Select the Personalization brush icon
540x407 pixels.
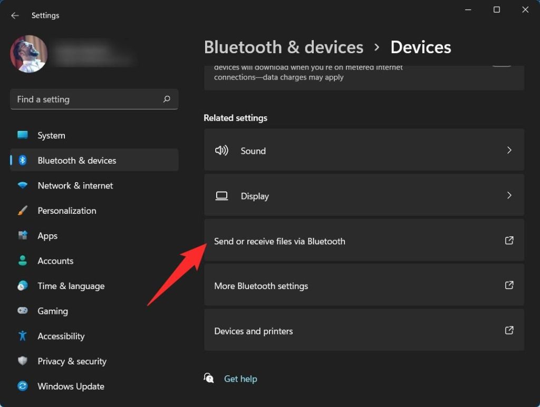click(x=23, y=211)
